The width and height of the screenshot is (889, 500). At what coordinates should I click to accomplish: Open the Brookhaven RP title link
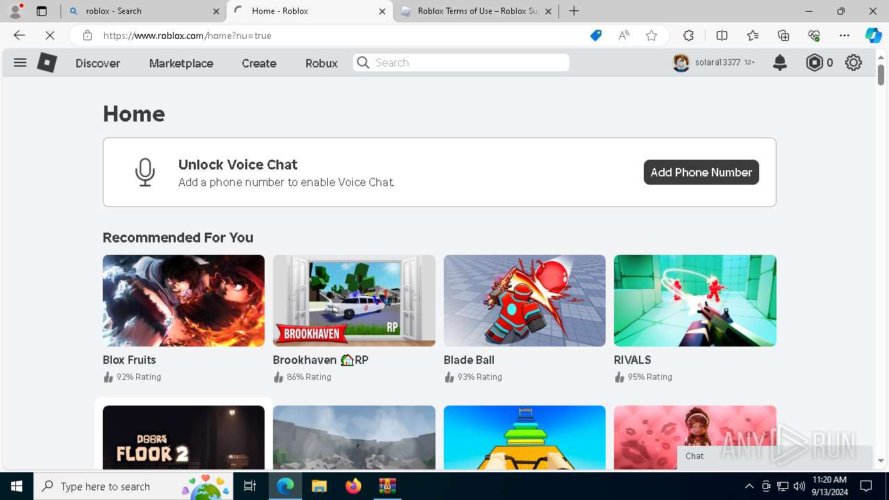(321, 360)
